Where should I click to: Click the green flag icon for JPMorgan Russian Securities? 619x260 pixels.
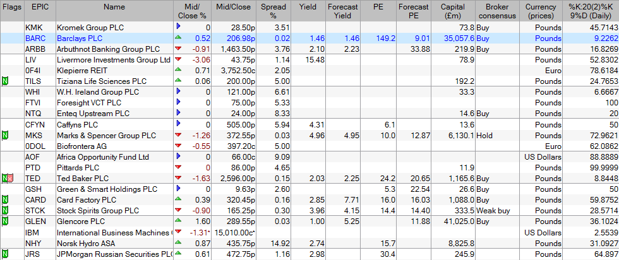point(5,254)
